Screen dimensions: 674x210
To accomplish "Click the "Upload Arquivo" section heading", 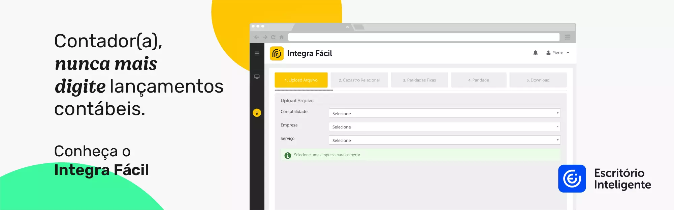I will click(x=297, y=101).
